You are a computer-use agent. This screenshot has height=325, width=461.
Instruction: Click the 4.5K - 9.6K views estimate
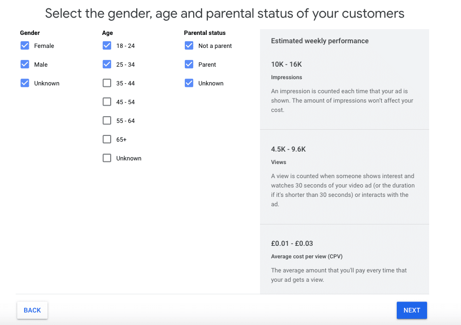(288, 149)
